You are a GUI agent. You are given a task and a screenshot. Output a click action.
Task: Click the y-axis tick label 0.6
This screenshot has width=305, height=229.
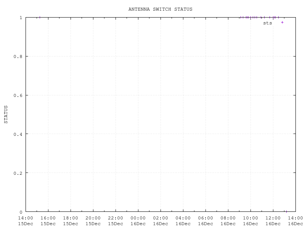18,95
